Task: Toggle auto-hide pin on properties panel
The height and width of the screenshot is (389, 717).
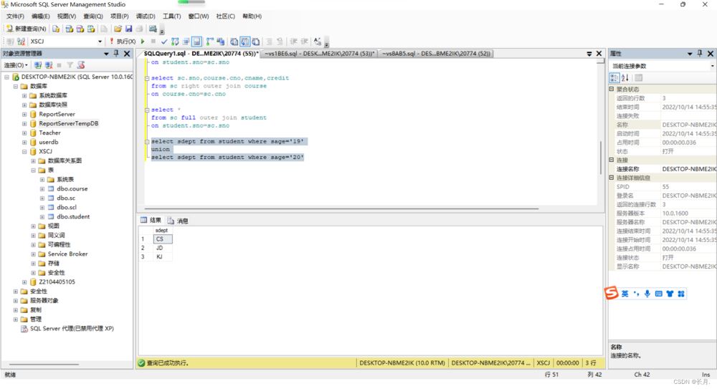Action: pyautogui.click(x=700, y=54)
